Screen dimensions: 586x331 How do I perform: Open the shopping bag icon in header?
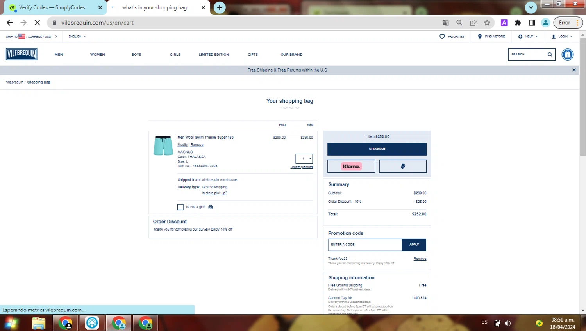coord(567,55)
